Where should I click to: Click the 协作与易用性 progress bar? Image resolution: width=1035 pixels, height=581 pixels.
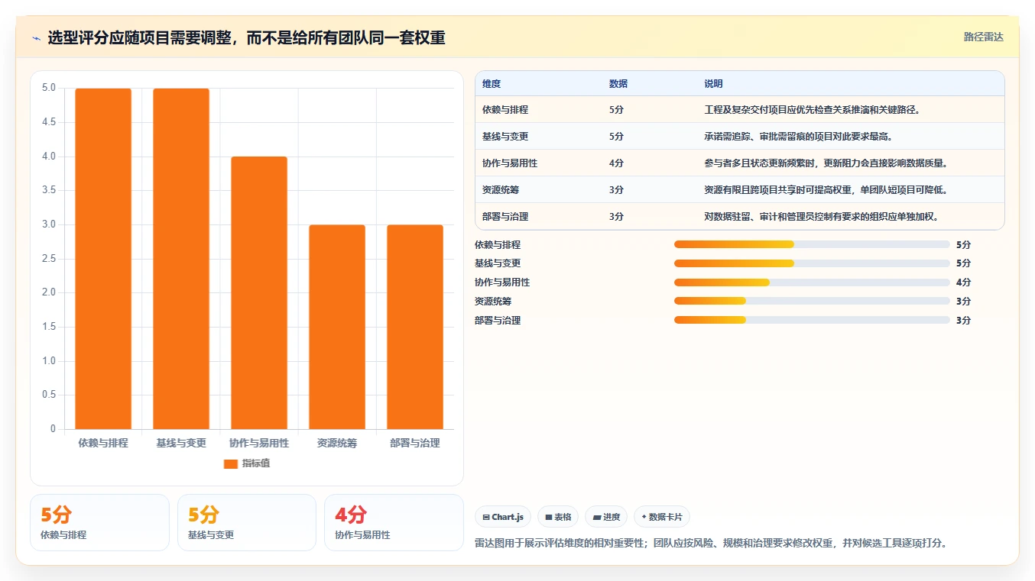click(x=812, y=282)
